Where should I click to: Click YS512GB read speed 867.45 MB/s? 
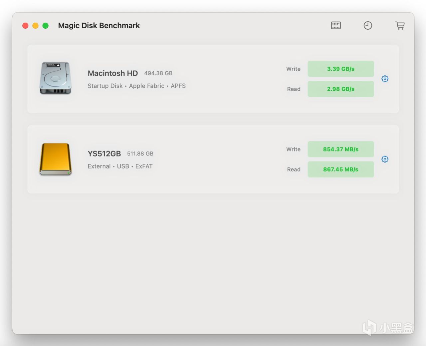[x=341, y=169]
